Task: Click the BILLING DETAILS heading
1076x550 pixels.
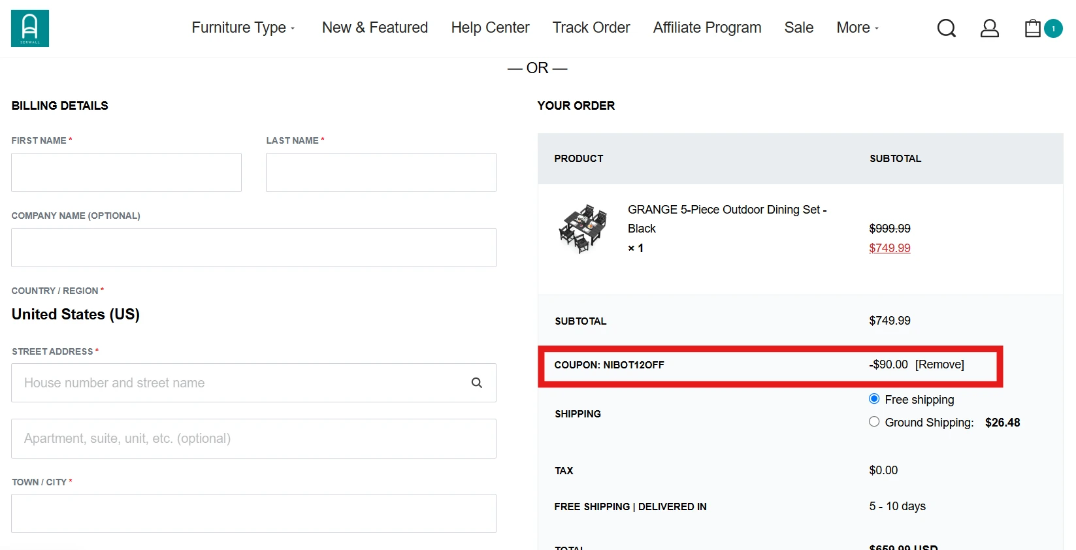Action: click(x=60, y=106)
